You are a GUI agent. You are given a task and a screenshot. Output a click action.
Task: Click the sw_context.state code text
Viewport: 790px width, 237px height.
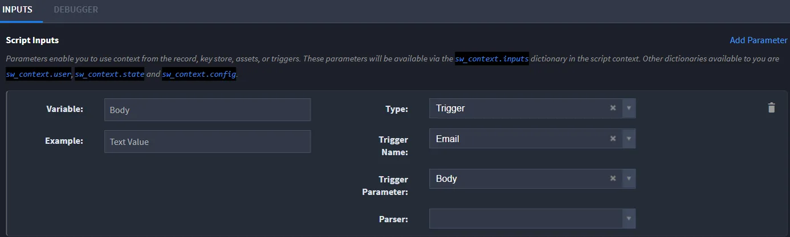pos(110,75)
